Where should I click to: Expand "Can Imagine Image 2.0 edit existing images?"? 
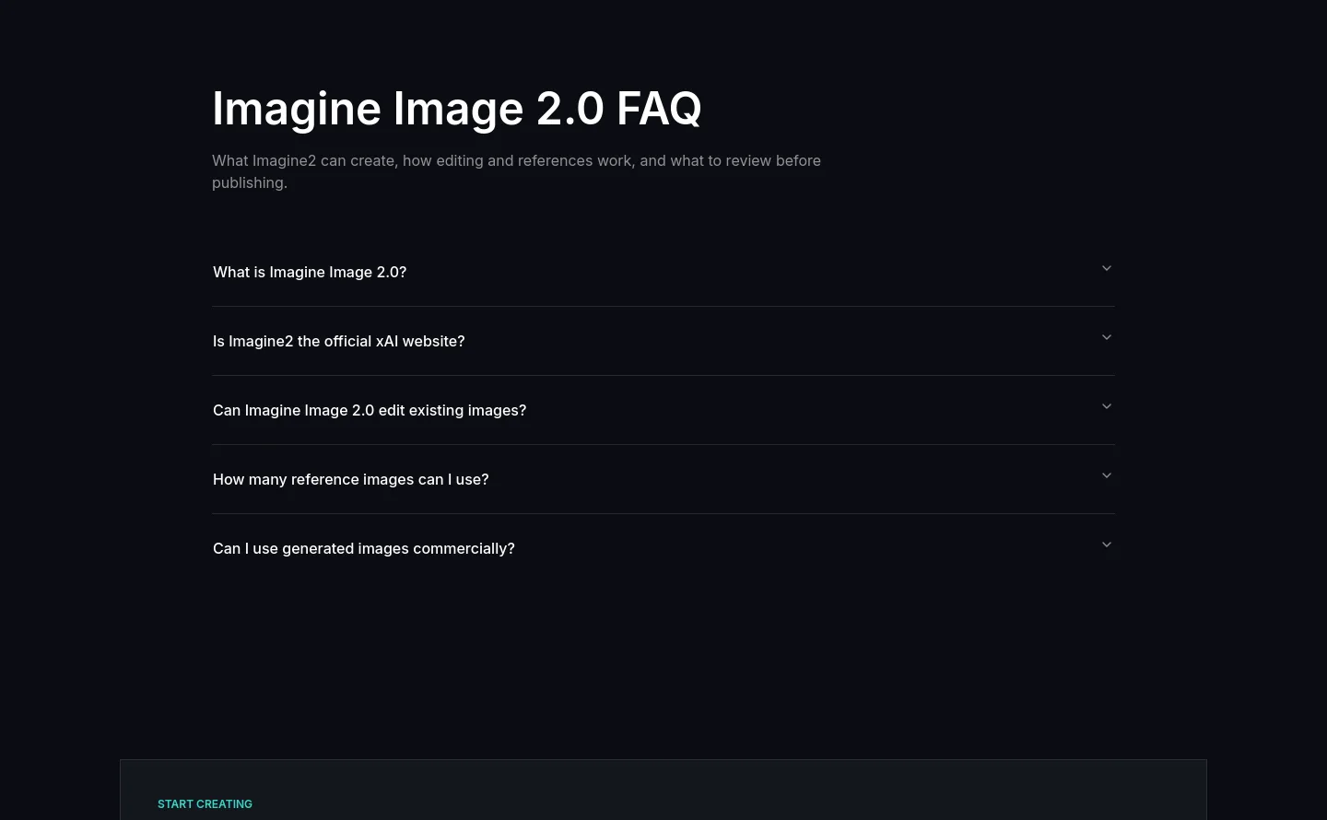[663, 410]
